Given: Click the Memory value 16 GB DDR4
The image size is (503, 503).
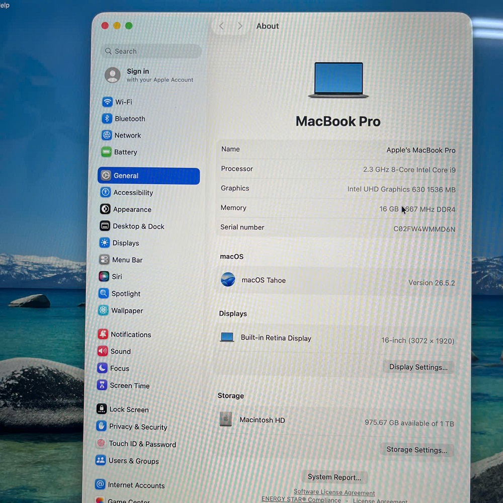Looking at the screenshot, I should (417, 209).
